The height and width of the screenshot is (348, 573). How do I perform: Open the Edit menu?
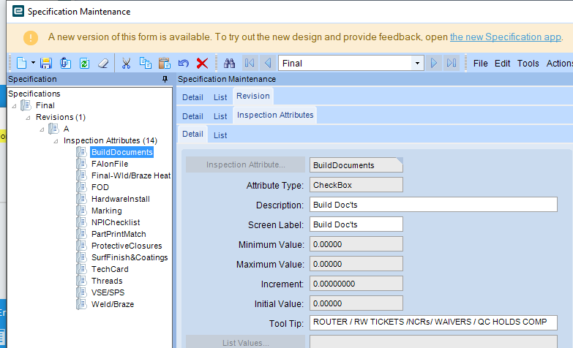pos(502,63)
